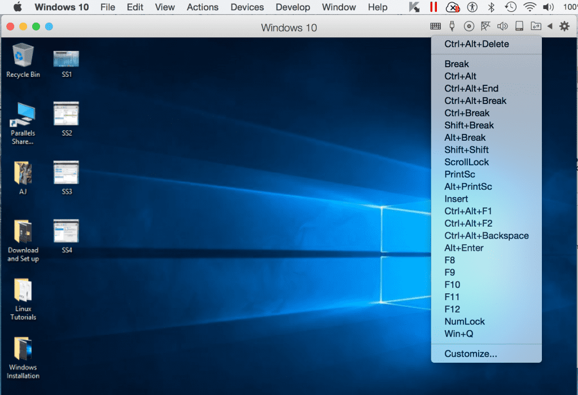Viewport: 578px width, 395px height.
Task: Click the hard disk icon in the Parallels toolbar
Action: [x=519, y=25]
